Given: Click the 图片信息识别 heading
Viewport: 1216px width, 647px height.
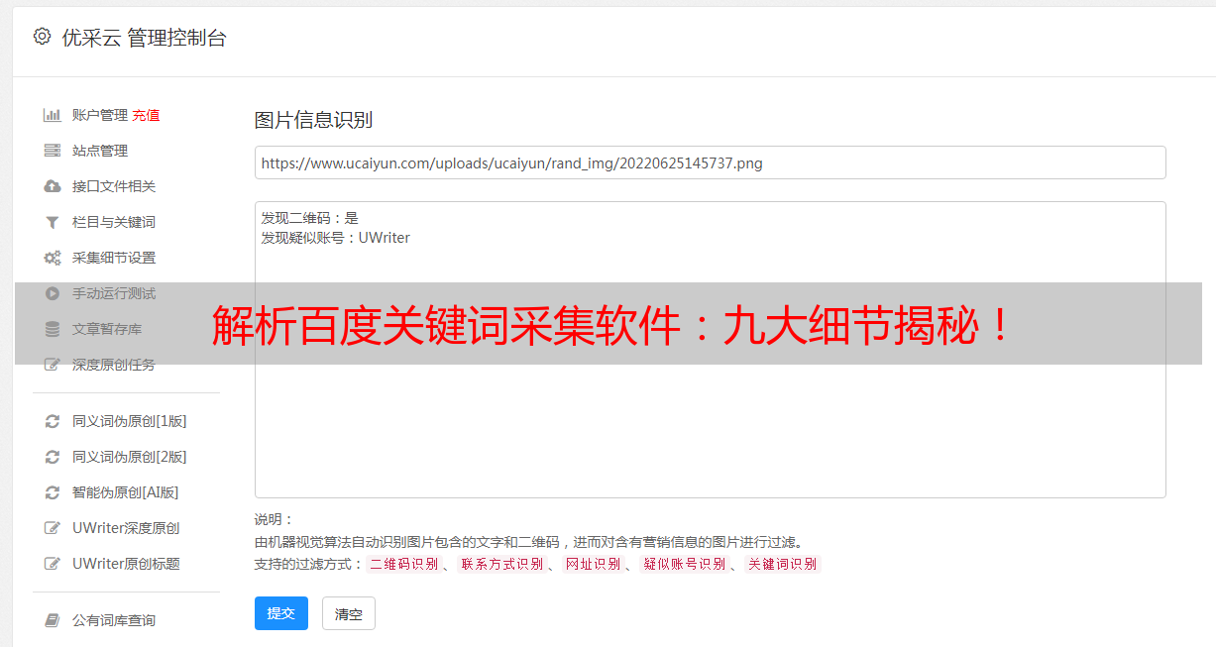Looking at the screenshot, I should pyautogui.click(x=313, y=120).
